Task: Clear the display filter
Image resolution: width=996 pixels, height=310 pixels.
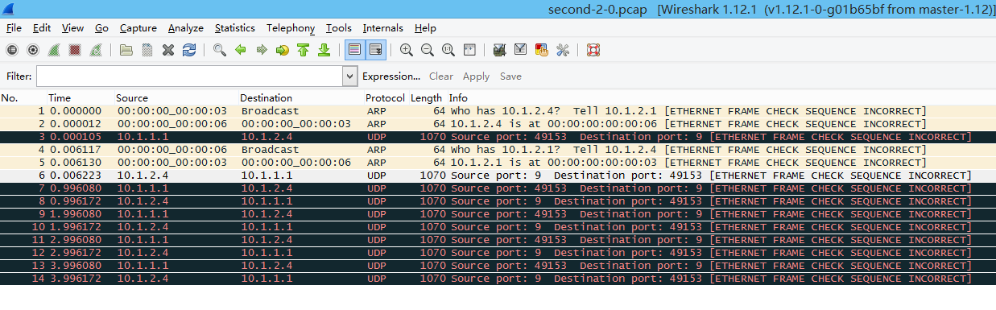Action: pyautogui.click(x=441, y=76)
